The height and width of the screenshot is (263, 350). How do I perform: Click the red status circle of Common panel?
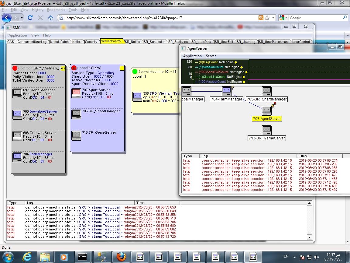[15, 68]
